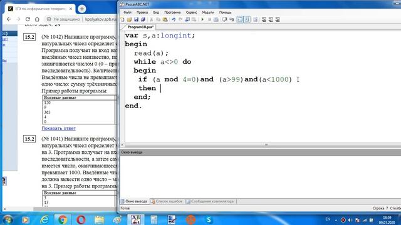Image resolution: width=401 pixels, height=225 pixels.
Task: Click the Показать ответ link in browser
Action: [x=58, y=128]
